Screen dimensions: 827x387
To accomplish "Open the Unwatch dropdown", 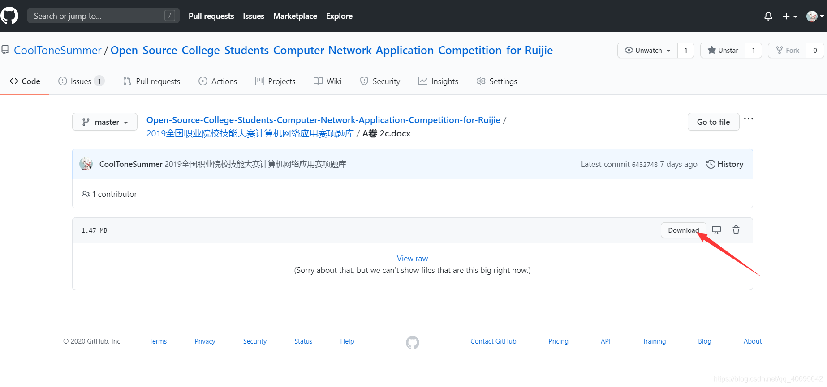I will tap(648, 50).
